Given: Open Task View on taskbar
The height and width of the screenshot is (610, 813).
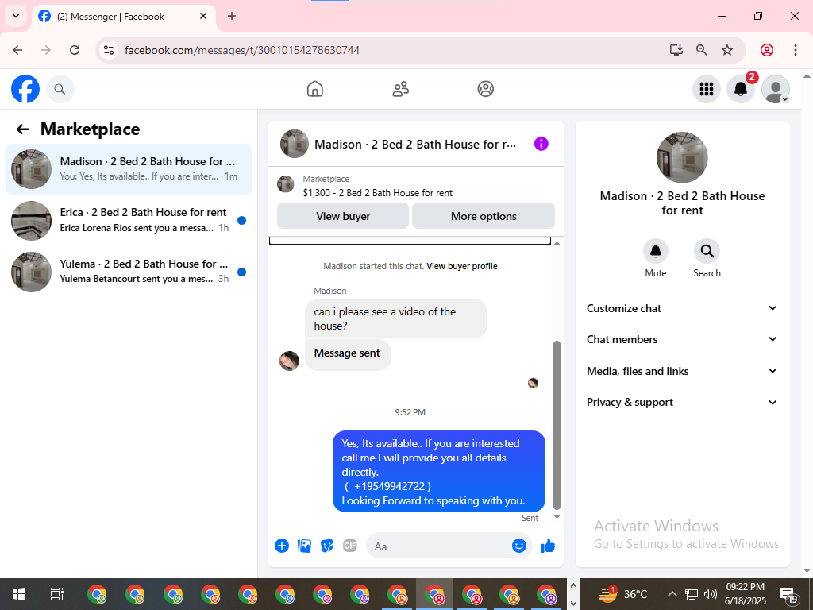Looking at the screenshot, I should tap(56, 594).
